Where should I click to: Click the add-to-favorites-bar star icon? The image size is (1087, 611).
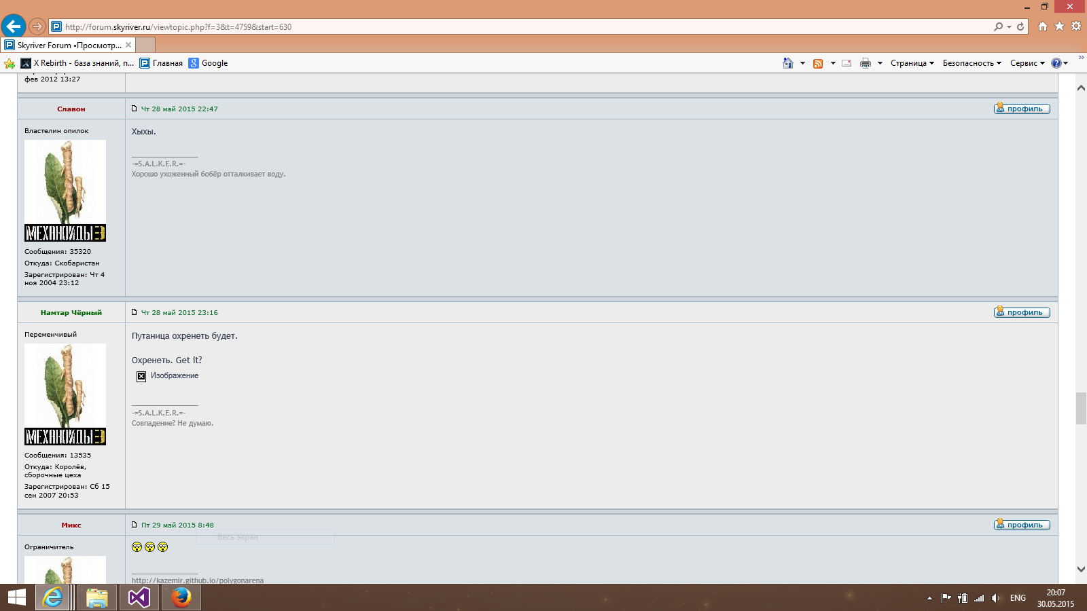[x=10, y=63]
